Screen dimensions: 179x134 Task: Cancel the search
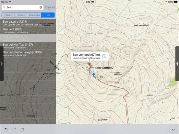click(50, 7)
